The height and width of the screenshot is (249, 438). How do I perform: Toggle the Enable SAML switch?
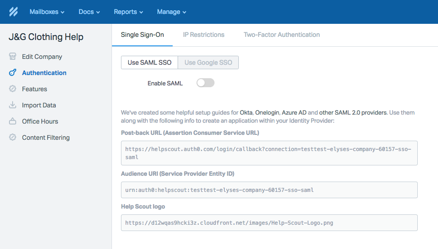[x=206, y=83]
